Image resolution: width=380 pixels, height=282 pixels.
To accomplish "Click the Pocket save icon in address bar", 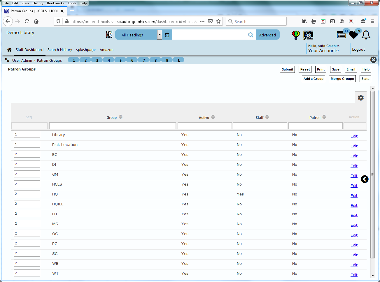I will [210, 21].
